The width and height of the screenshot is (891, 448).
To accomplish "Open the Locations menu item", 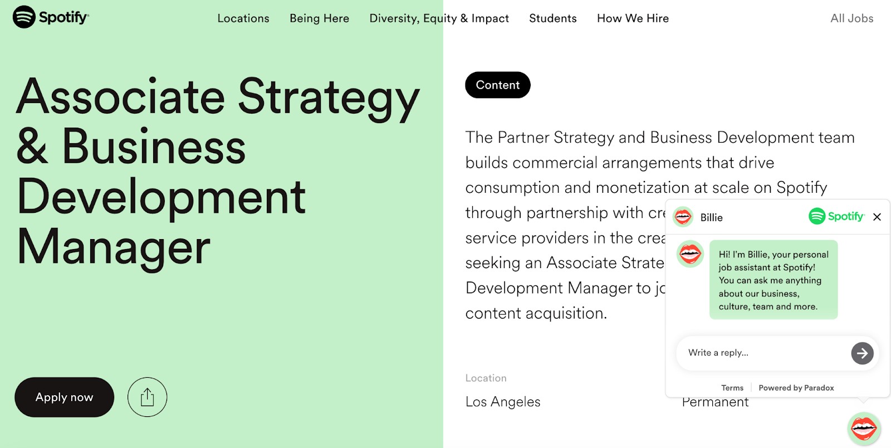I will 243,18.
